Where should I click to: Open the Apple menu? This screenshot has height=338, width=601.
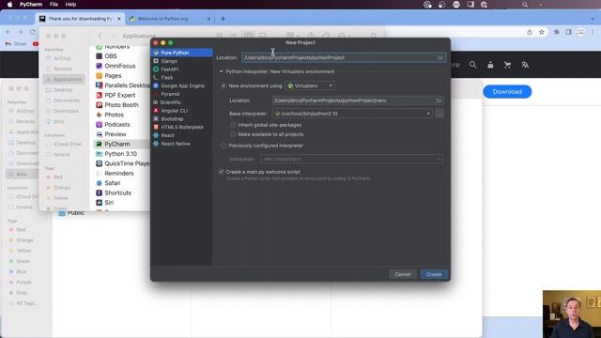point(9,4)
